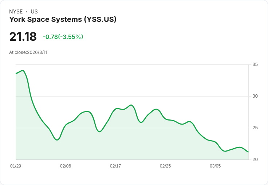
Task: Click the 30 value on the y-axis
Action: pyautogui.click(x=255, y=97)
